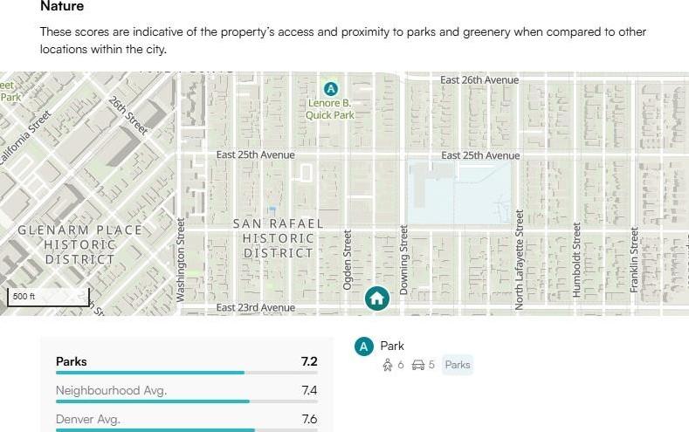This screenshot has height=432, width=689.
Task: Click the car icon under Park
Action: [418, 365]
